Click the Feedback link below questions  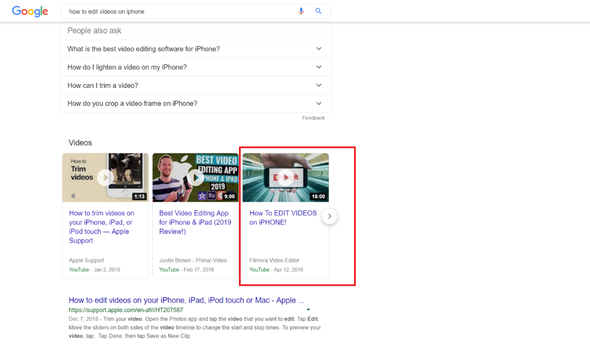point(313,118)
